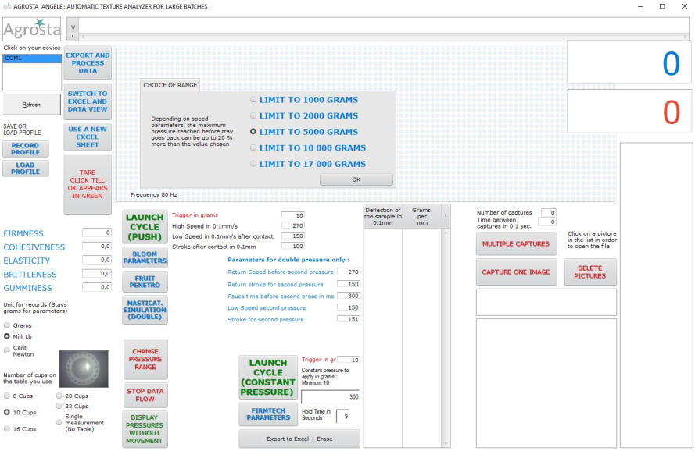Open Bloom Parameters
Image resolution: width=695 pixels, height=451 pixels.
point(145,257)
